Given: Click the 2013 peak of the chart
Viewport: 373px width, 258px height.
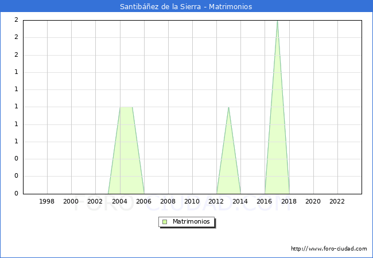Looking at the screenshot, I should 228,108.
